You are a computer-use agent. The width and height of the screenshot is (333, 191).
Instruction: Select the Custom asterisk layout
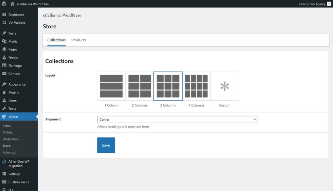[x=224, y=86]
